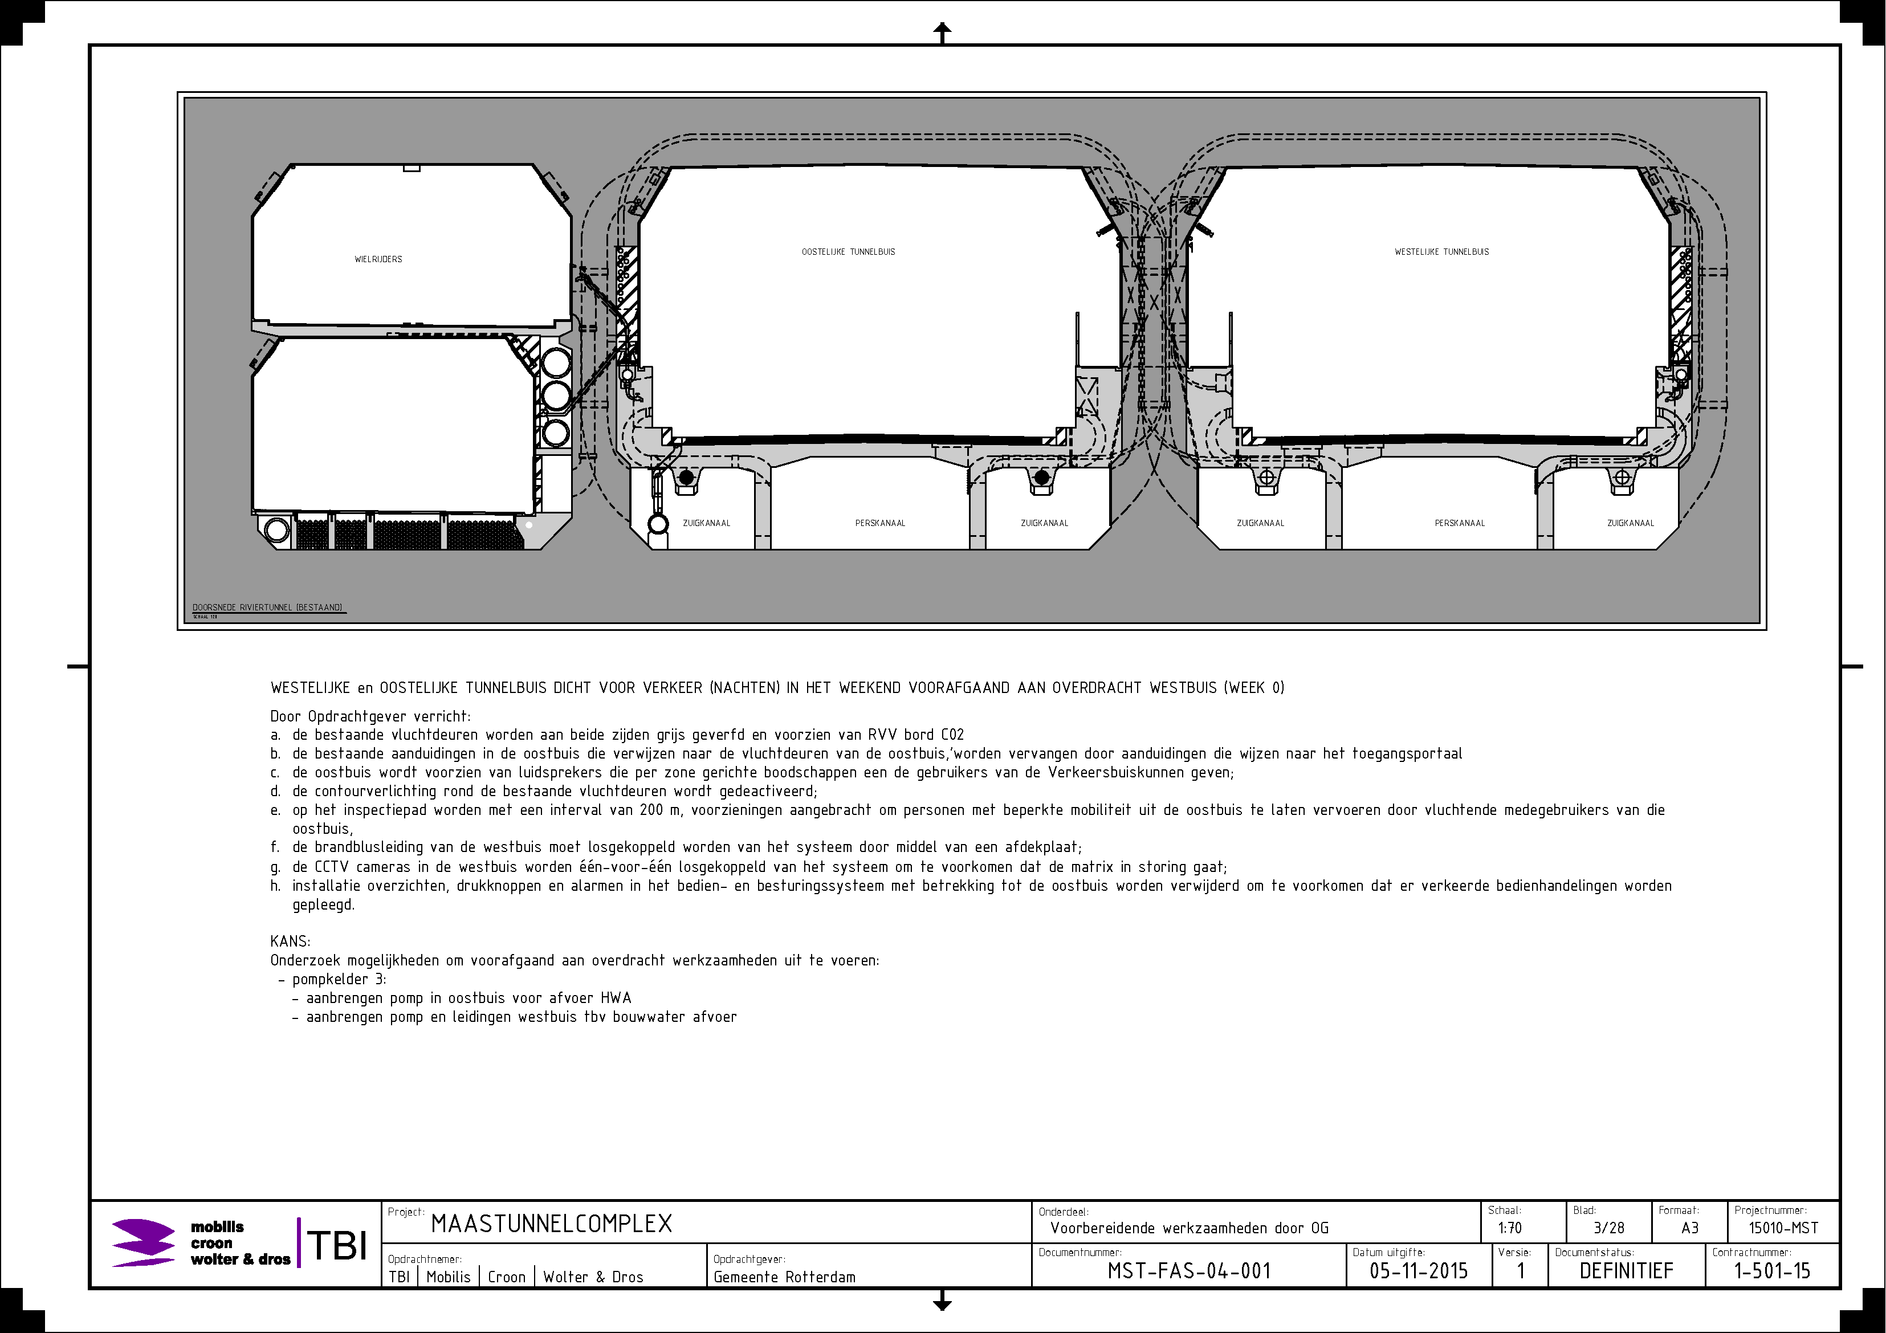Screen dimensions: 1886x1333
Task: Click the date field 05-11-2015
Action: point(1419,1271)
